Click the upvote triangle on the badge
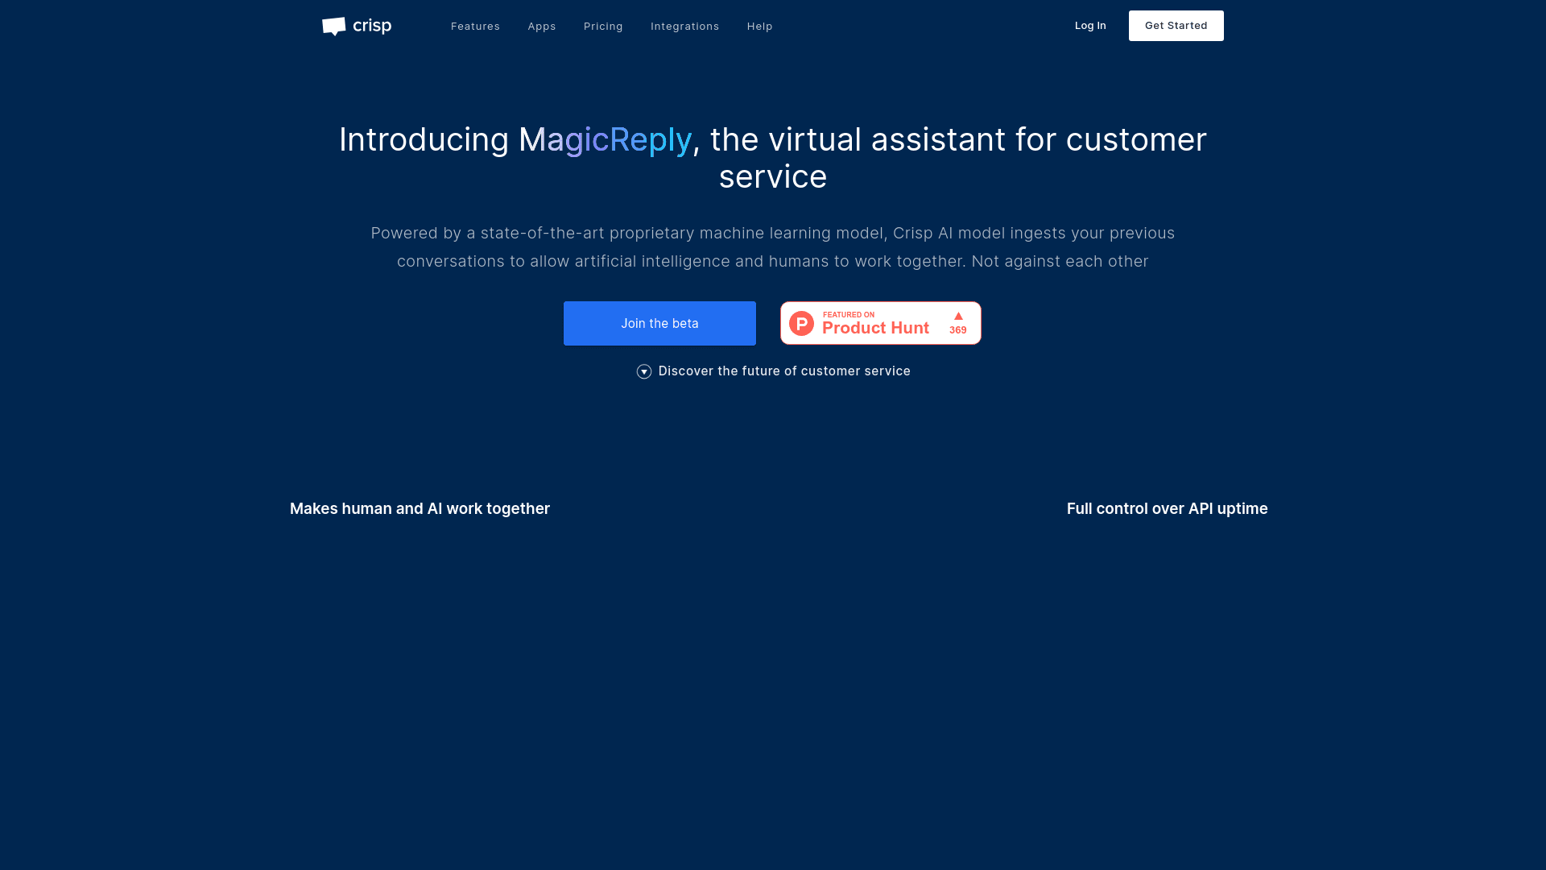Image resolution: width=1546 pixels, height=870 pixels. pyautogui.click(x=958, y=316)
